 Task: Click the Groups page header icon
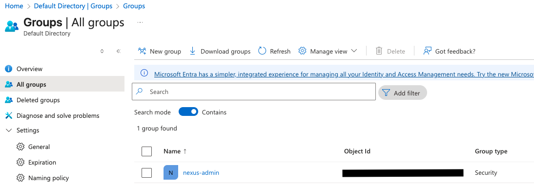point(12,26)
